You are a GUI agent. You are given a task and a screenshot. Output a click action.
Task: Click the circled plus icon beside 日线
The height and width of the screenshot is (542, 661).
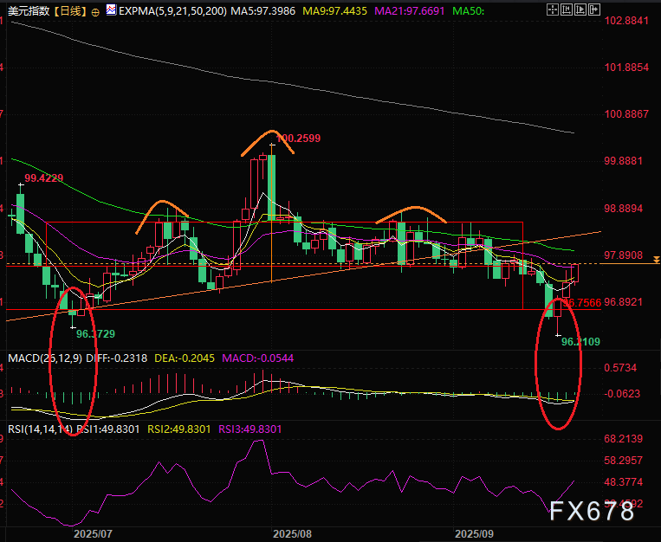click(x=94, y=11)
